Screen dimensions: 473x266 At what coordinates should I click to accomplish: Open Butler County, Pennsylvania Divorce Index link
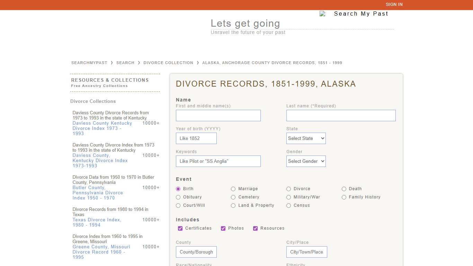point(98,193)
